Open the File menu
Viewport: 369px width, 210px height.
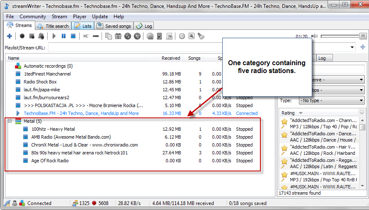tap(10, 17)
